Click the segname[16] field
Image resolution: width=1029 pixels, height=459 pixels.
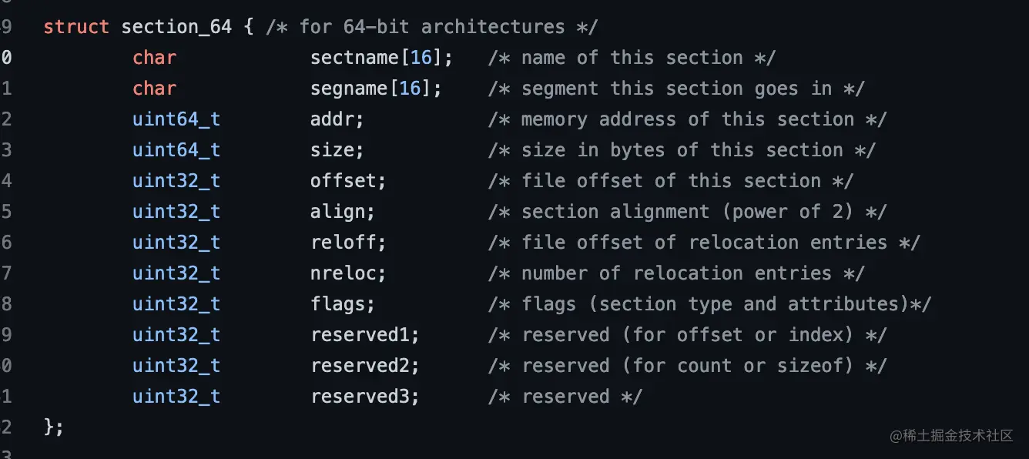coord(376,89)
